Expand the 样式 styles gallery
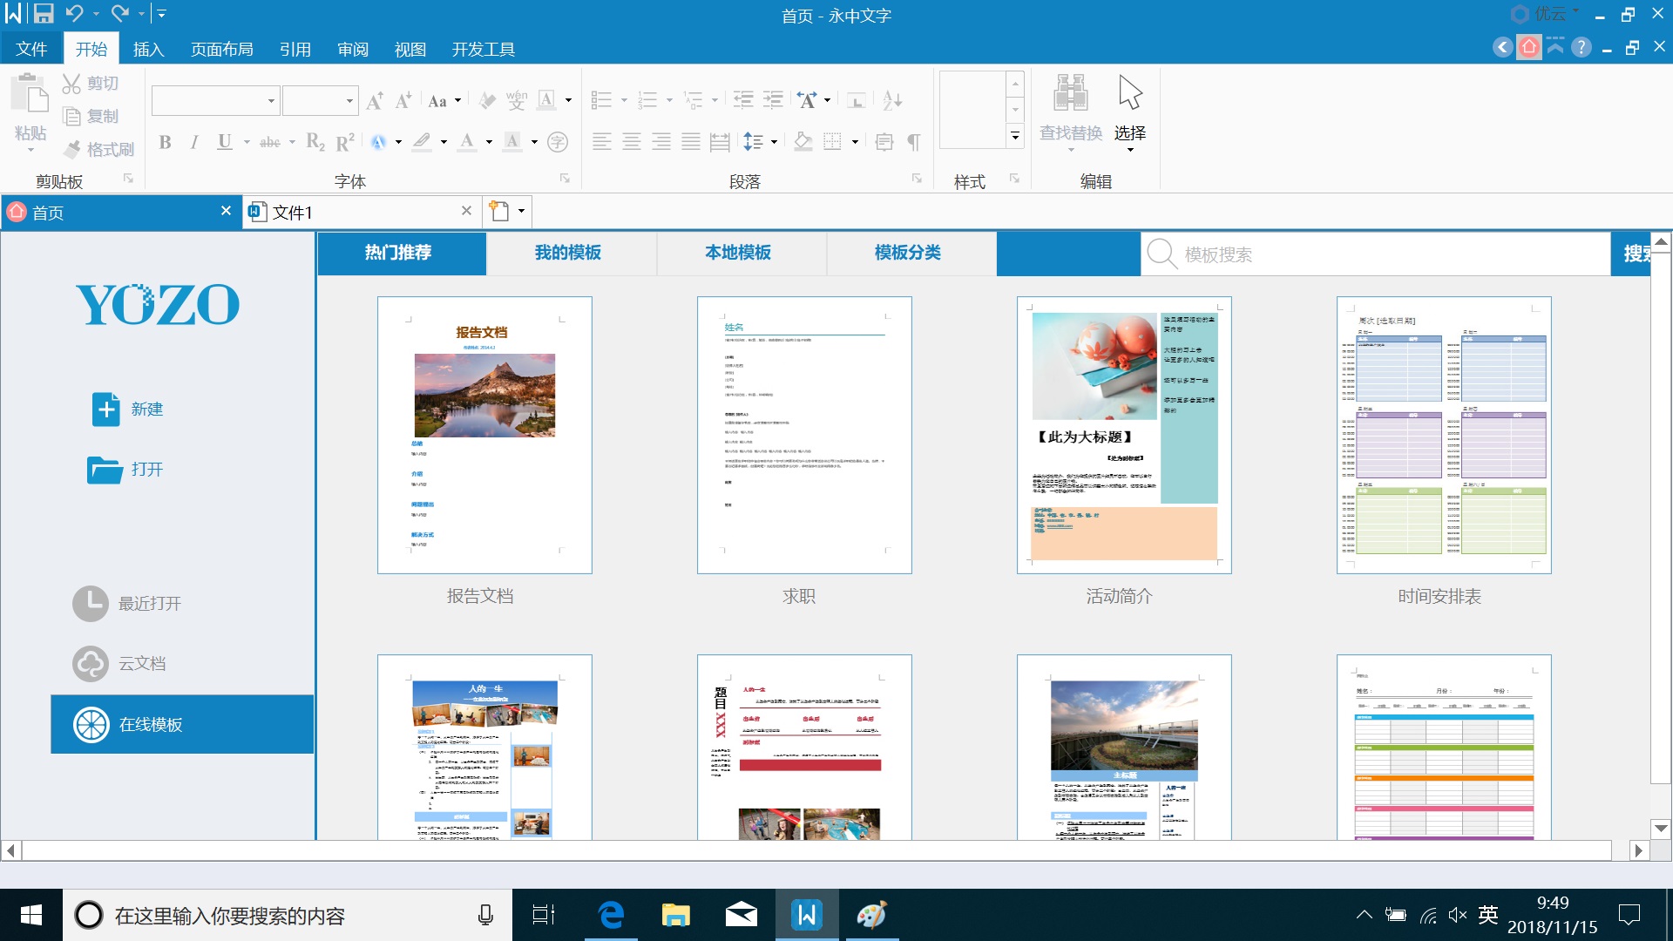 1015,136
